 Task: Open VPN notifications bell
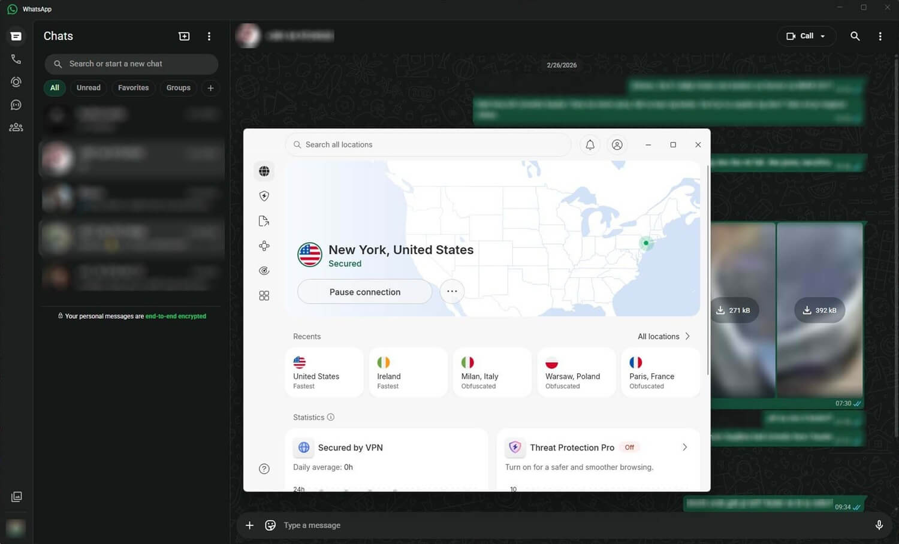coord(590,145)
